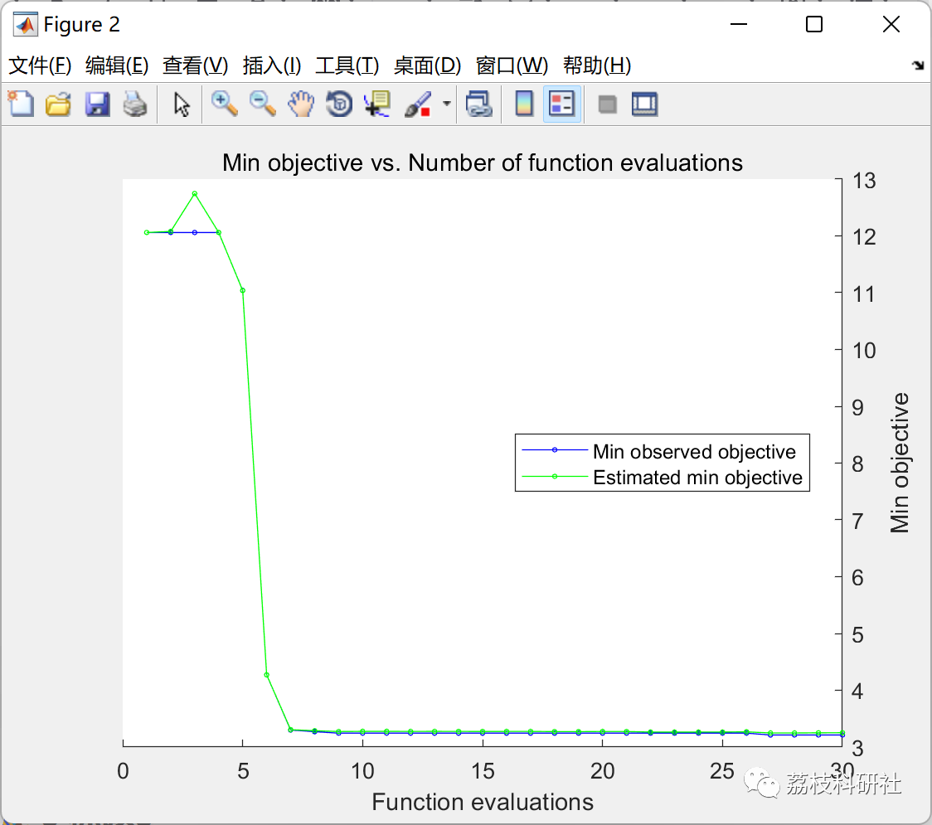932x825 pixels.
Task: Click x-axis tick label 15
Action: 482,771
